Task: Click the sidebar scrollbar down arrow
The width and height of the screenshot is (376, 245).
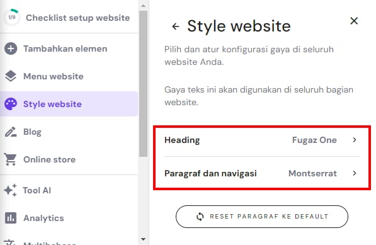Action: pyautogui.click(x=144, y=239)
